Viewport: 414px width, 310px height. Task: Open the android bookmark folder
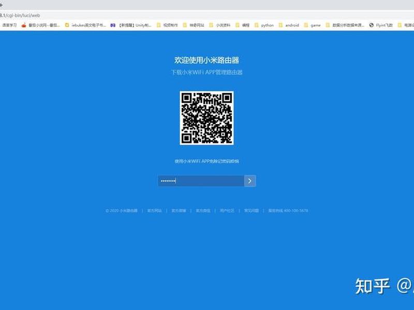tap(289, 25)
